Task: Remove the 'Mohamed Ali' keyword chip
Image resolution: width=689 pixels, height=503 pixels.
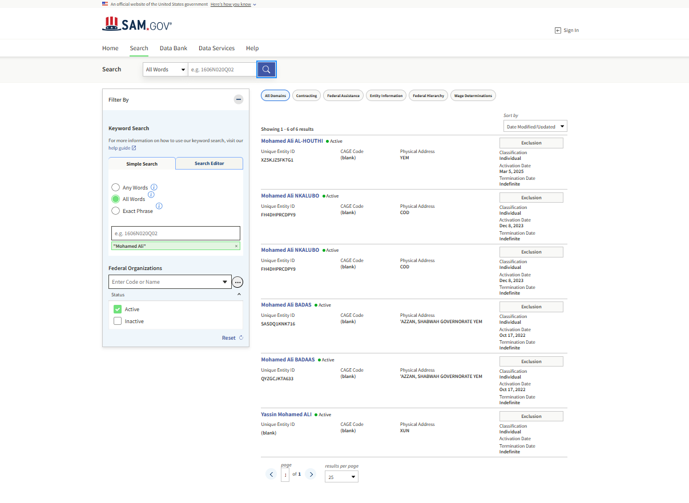Action: point(236,246)
